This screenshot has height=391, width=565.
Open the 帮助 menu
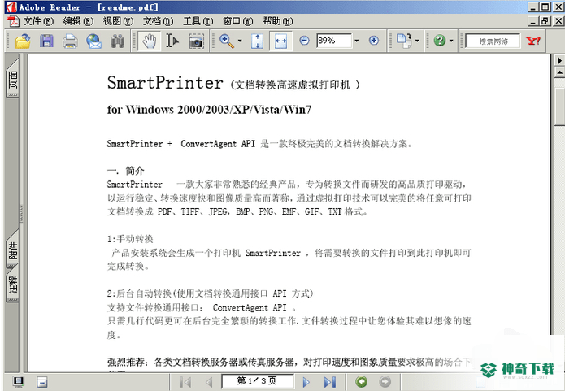(x=278, y=21)
